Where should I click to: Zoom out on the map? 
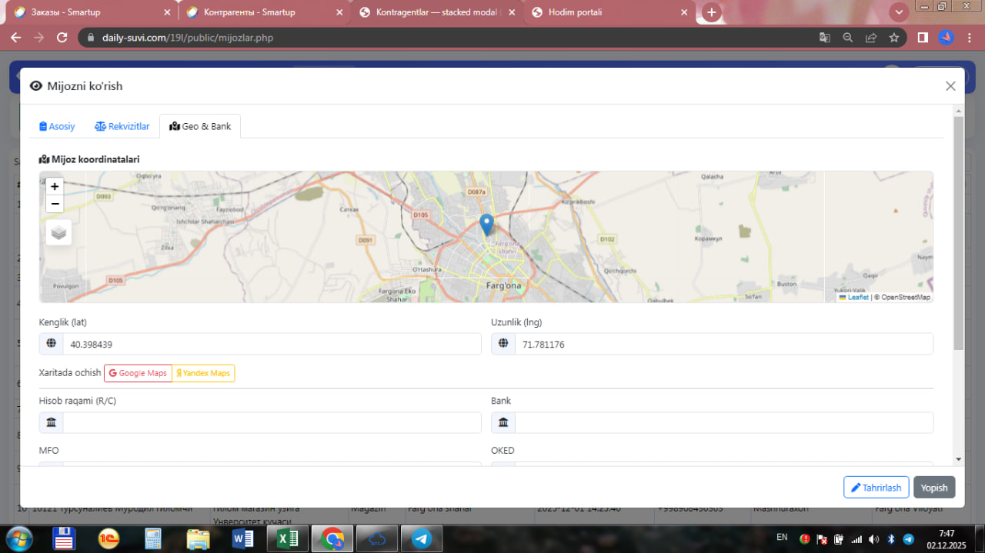pos(55,204)
